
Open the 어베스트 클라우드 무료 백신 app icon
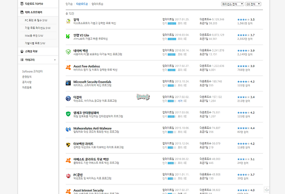(68, 161)
